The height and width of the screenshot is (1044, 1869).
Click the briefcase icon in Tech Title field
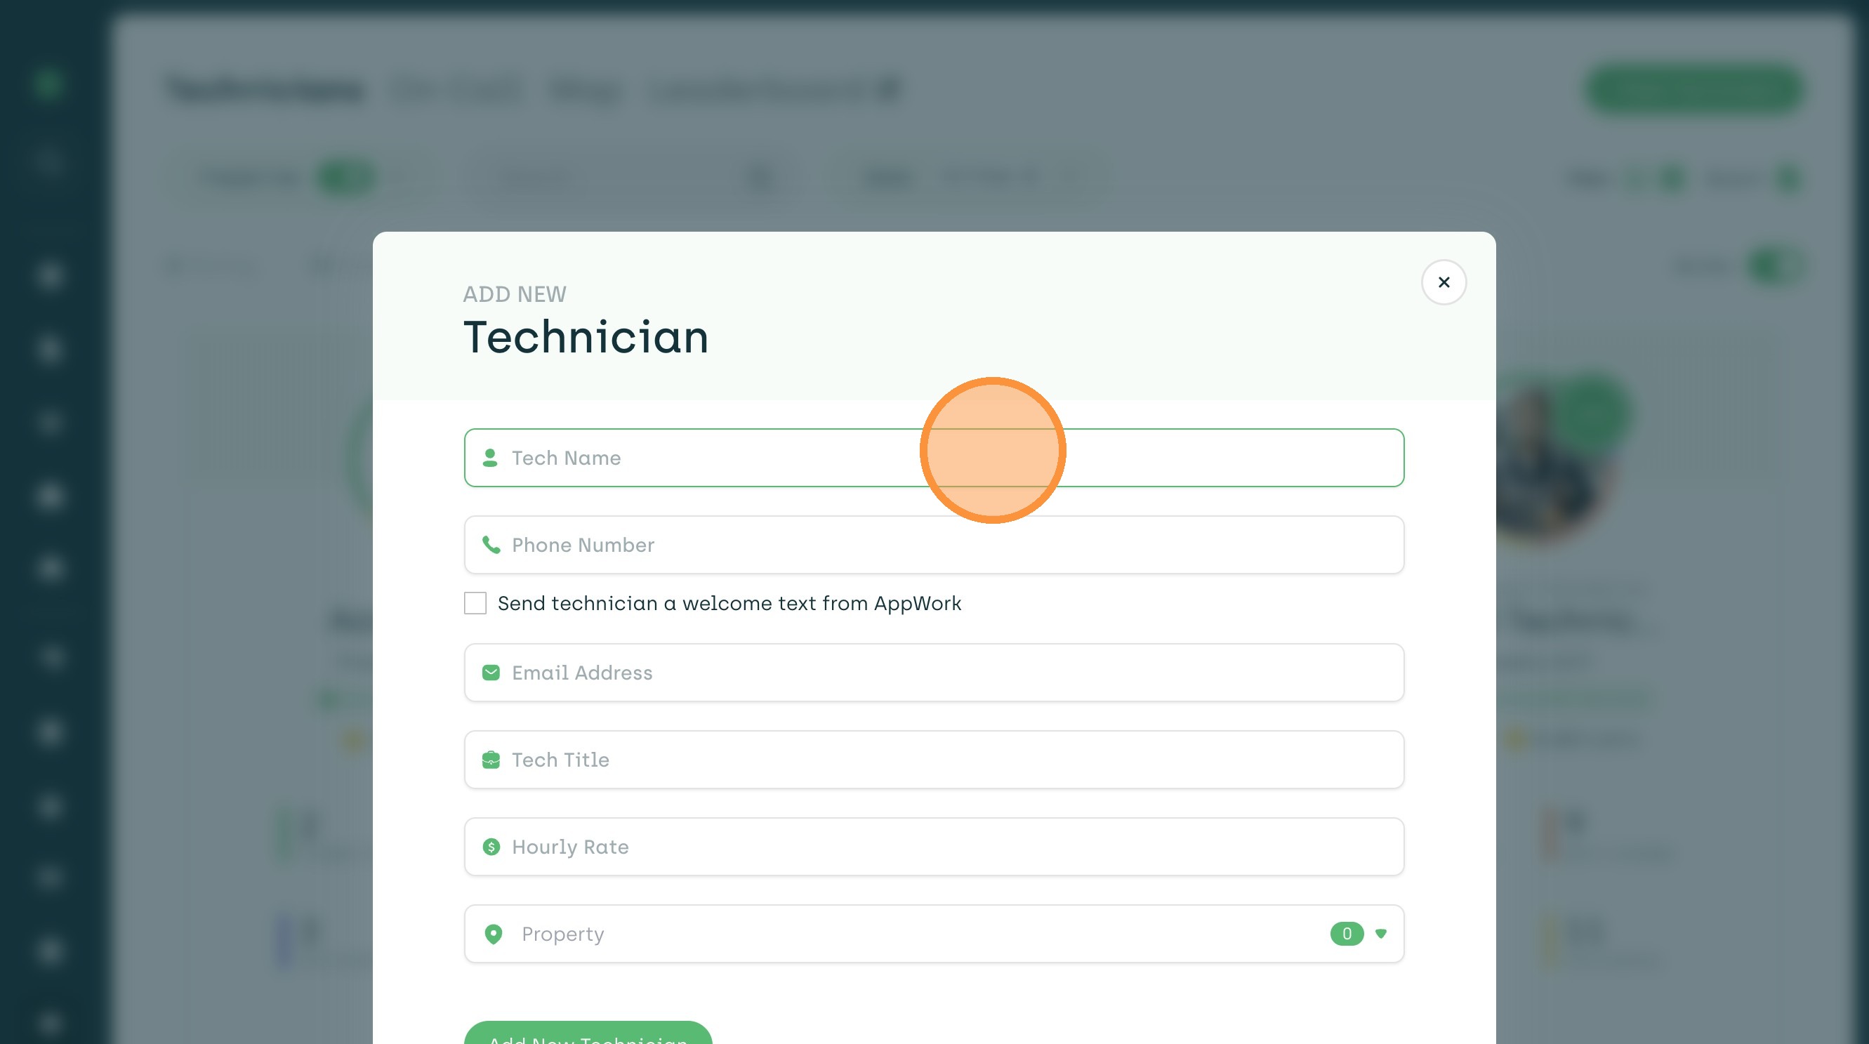point(491,760)
